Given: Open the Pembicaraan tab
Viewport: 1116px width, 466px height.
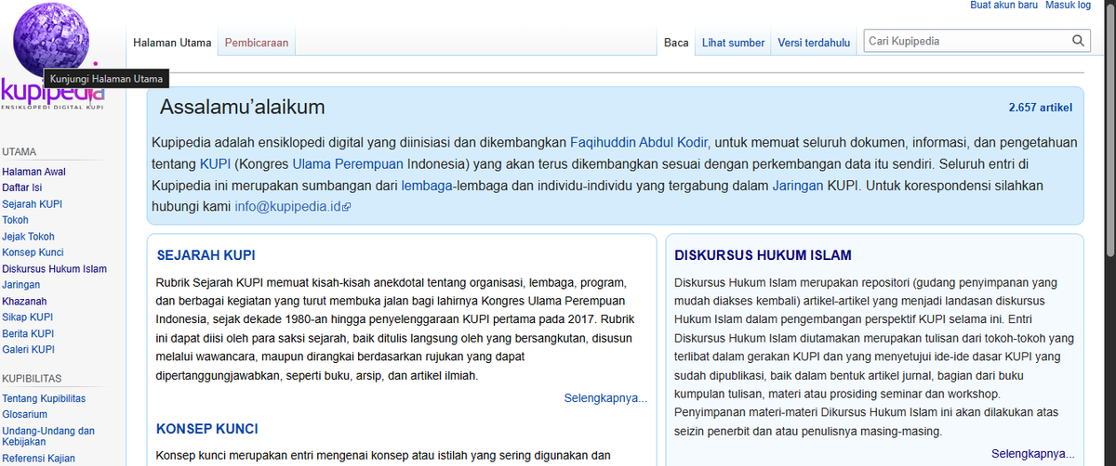Looking at the screenshot, I should point(257,43).
